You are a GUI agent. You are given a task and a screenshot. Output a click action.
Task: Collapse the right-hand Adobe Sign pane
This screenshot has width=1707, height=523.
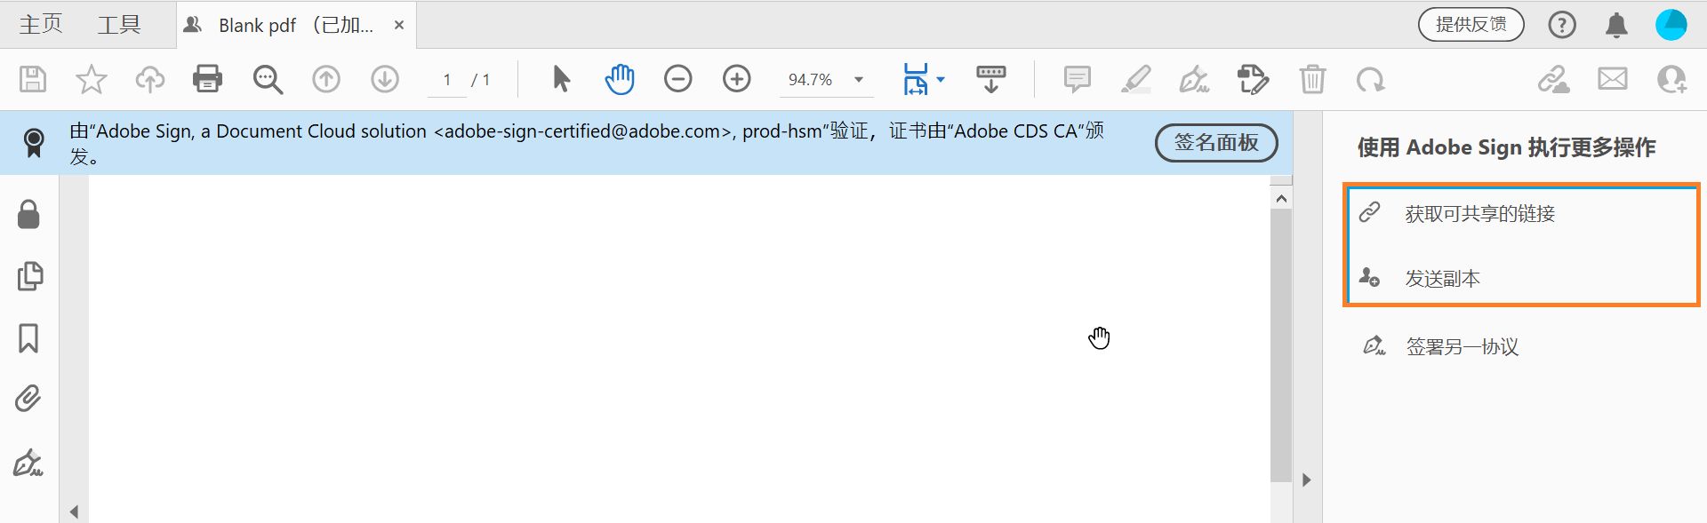click(x=1306, y=480)
